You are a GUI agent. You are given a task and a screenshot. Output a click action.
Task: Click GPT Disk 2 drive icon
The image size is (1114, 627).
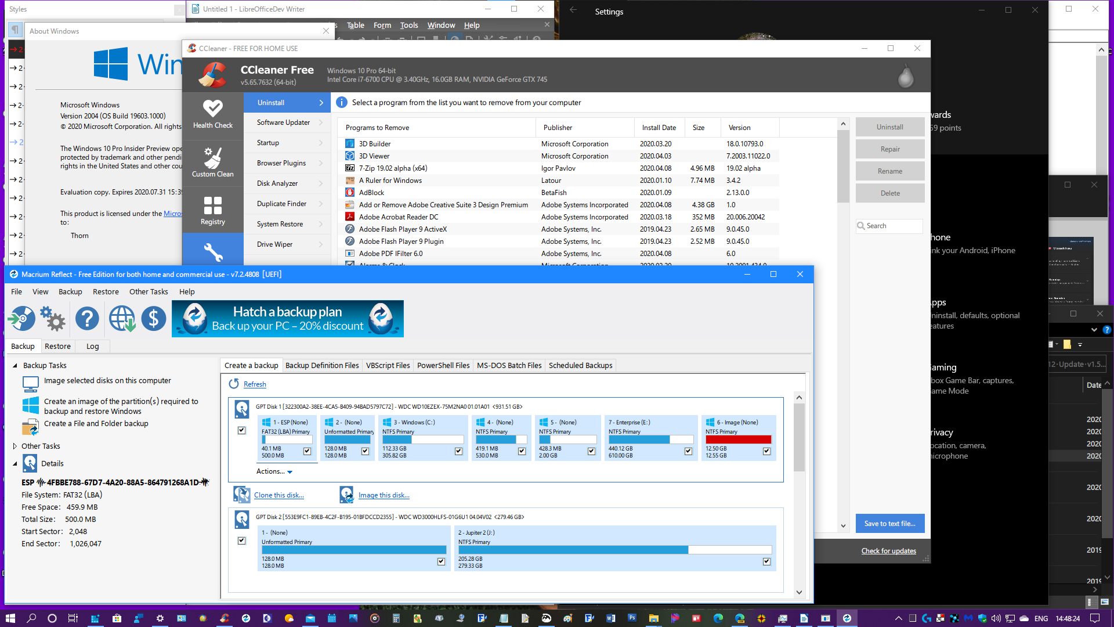pos(242,520)
